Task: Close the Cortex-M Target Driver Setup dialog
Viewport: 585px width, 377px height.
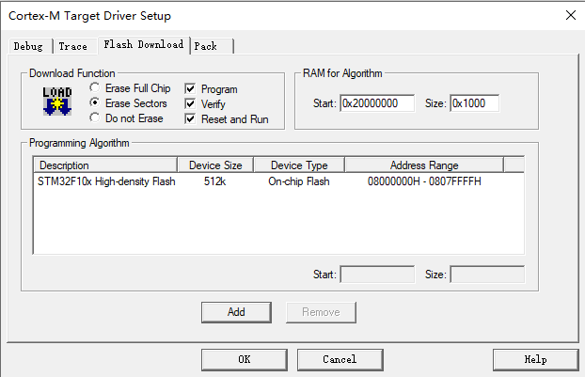Action: (x=571, y=15)
